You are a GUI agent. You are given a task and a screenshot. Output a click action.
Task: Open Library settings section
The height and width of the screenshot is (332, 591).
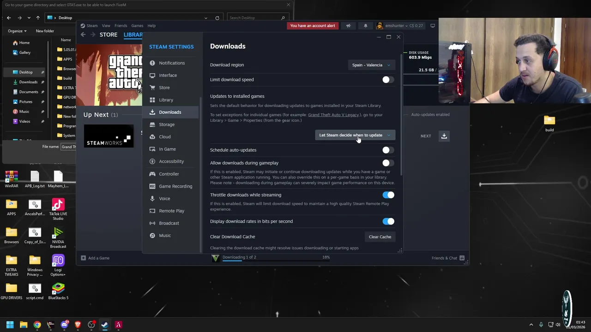(x=166, y=100)
